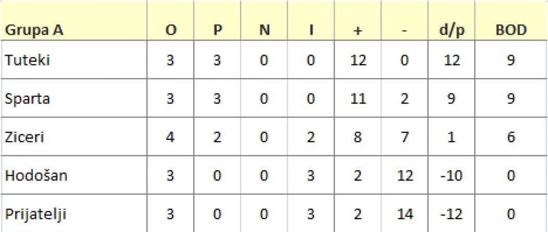Click Tuteki's plus column value 12

pos(358,60)
